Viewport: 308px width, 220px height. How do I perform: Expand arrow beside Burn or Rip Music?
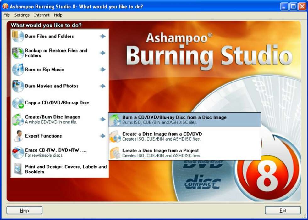coord(102,70)
